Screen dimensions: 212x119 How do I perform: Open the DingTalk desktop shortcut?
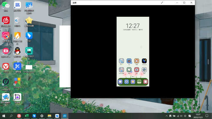(29, 37)
